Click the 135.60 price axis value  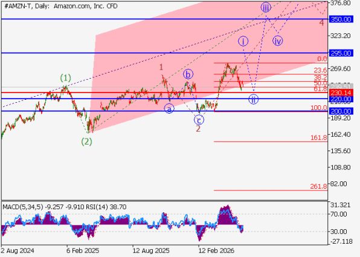[x=340, y=151]
